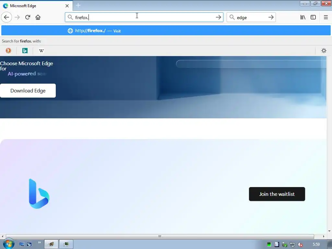
Task: Click the Download Edge button
Action: tap(28, 91)
